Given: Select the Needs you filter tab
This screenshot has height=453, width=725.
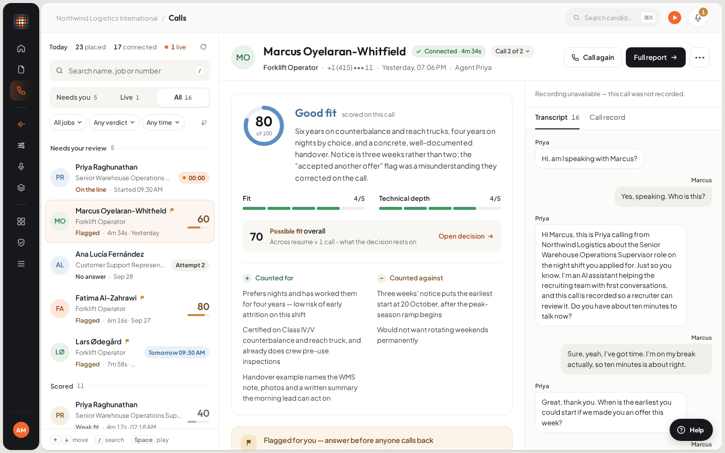Looking at the screenshot, I should click(x=77, y=98).
